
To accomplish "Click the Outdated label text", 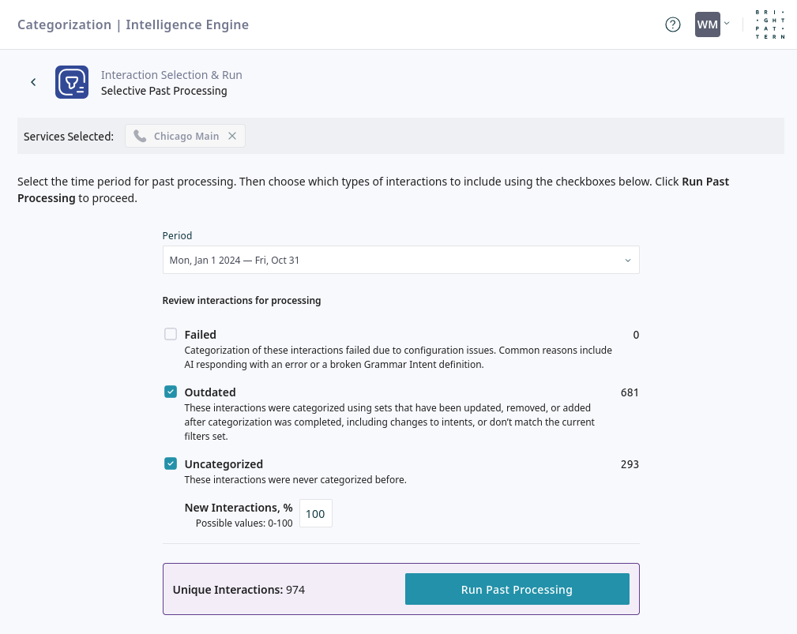I will pos(210,392).
